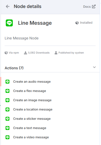Viewport: 101px width, 145px height.
Task: Pick Create a location message
Action: (33, 109)
